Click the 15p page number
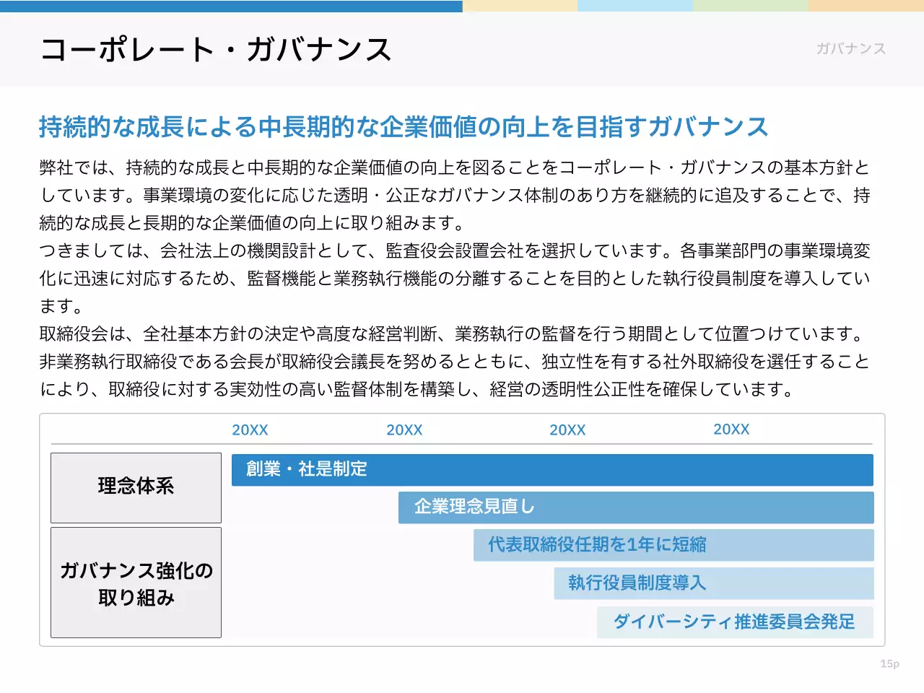 [891, 663]
